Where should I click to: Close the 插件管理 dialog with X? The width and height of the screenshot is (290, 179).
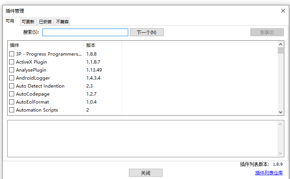(x=283, y=11)
